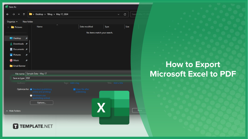Click the pin icon beside pinned Pictures
Viewport: 248px width, 139px height.
26,55
